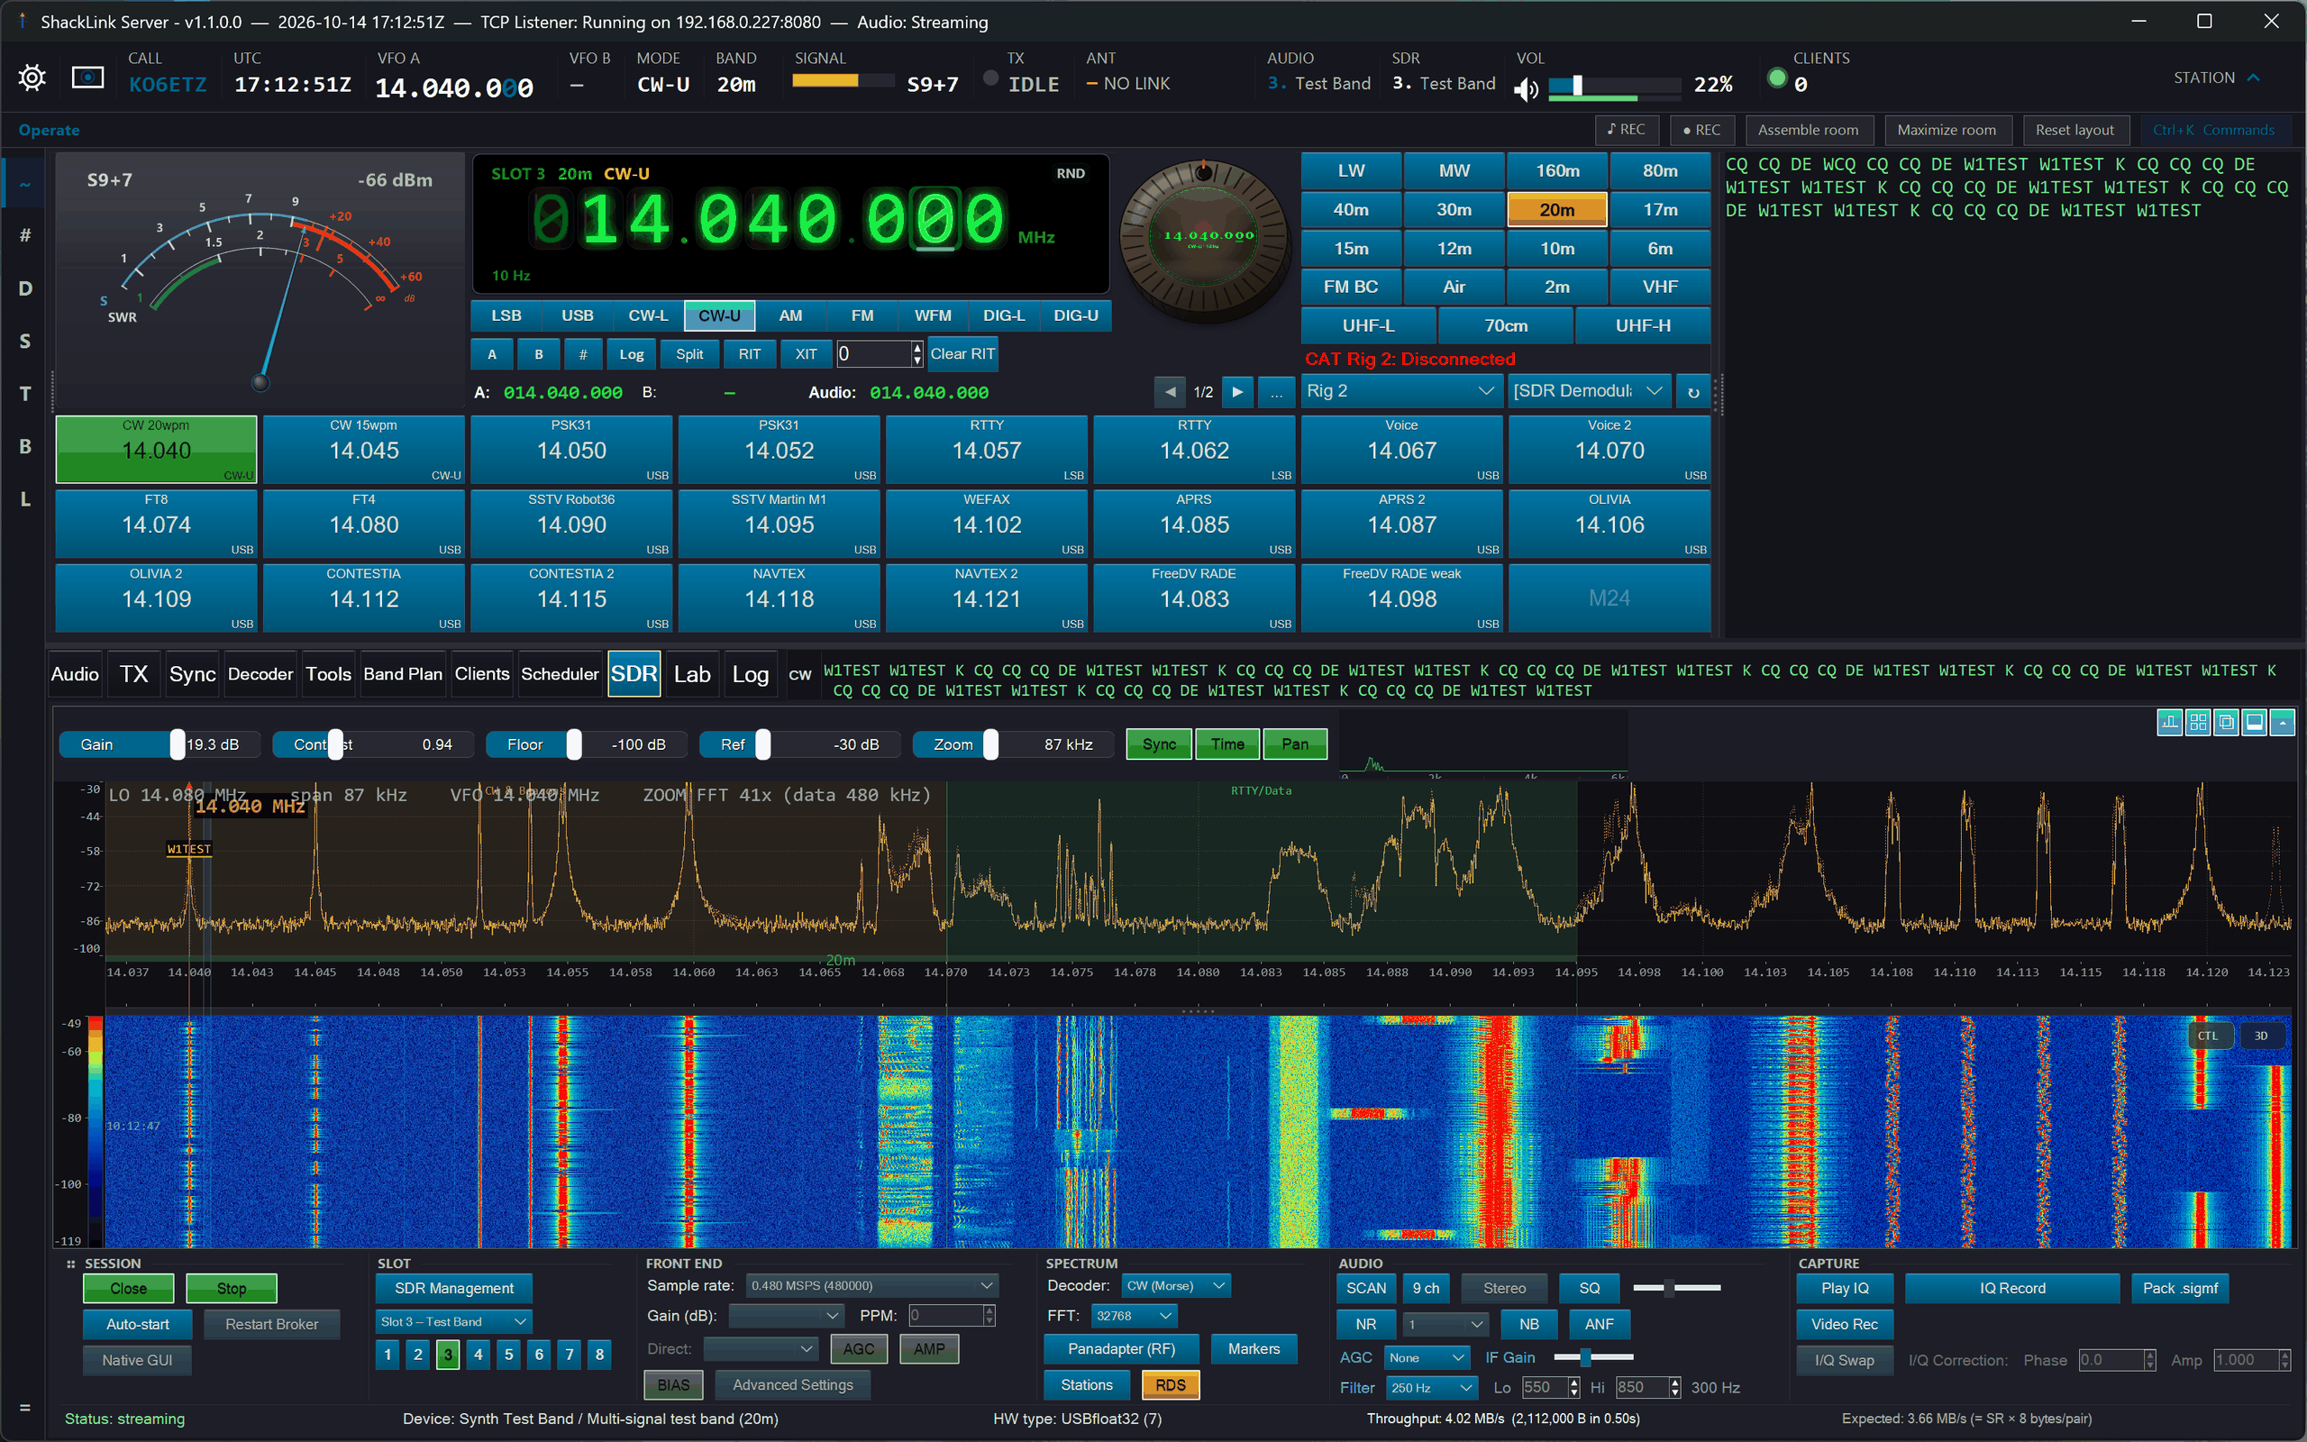Screen dimensions: 2307x1442
Task: Adjust the Gain slider handle
Action: click(x=178, y=744)
